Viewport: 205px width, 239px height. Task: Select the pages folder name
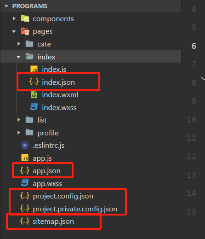pyautogui.click(x=43, y=32)
